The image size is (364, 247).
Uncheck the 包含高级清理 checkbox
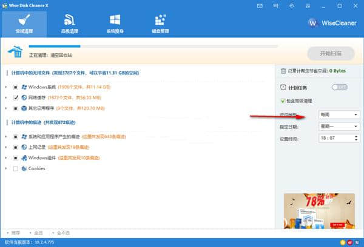pyautogui.click(x=283, y=100)
